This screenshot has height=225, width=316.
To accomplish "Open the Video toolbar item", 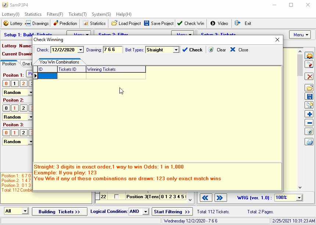I will pyautogui.click(x=219, y=23).
